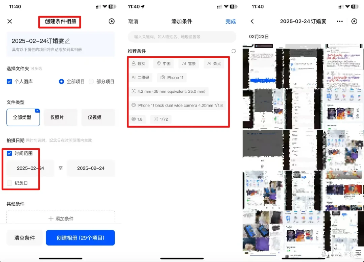Tap the target icon on create album screen
The image size is (364, 262).
point(112,21)
